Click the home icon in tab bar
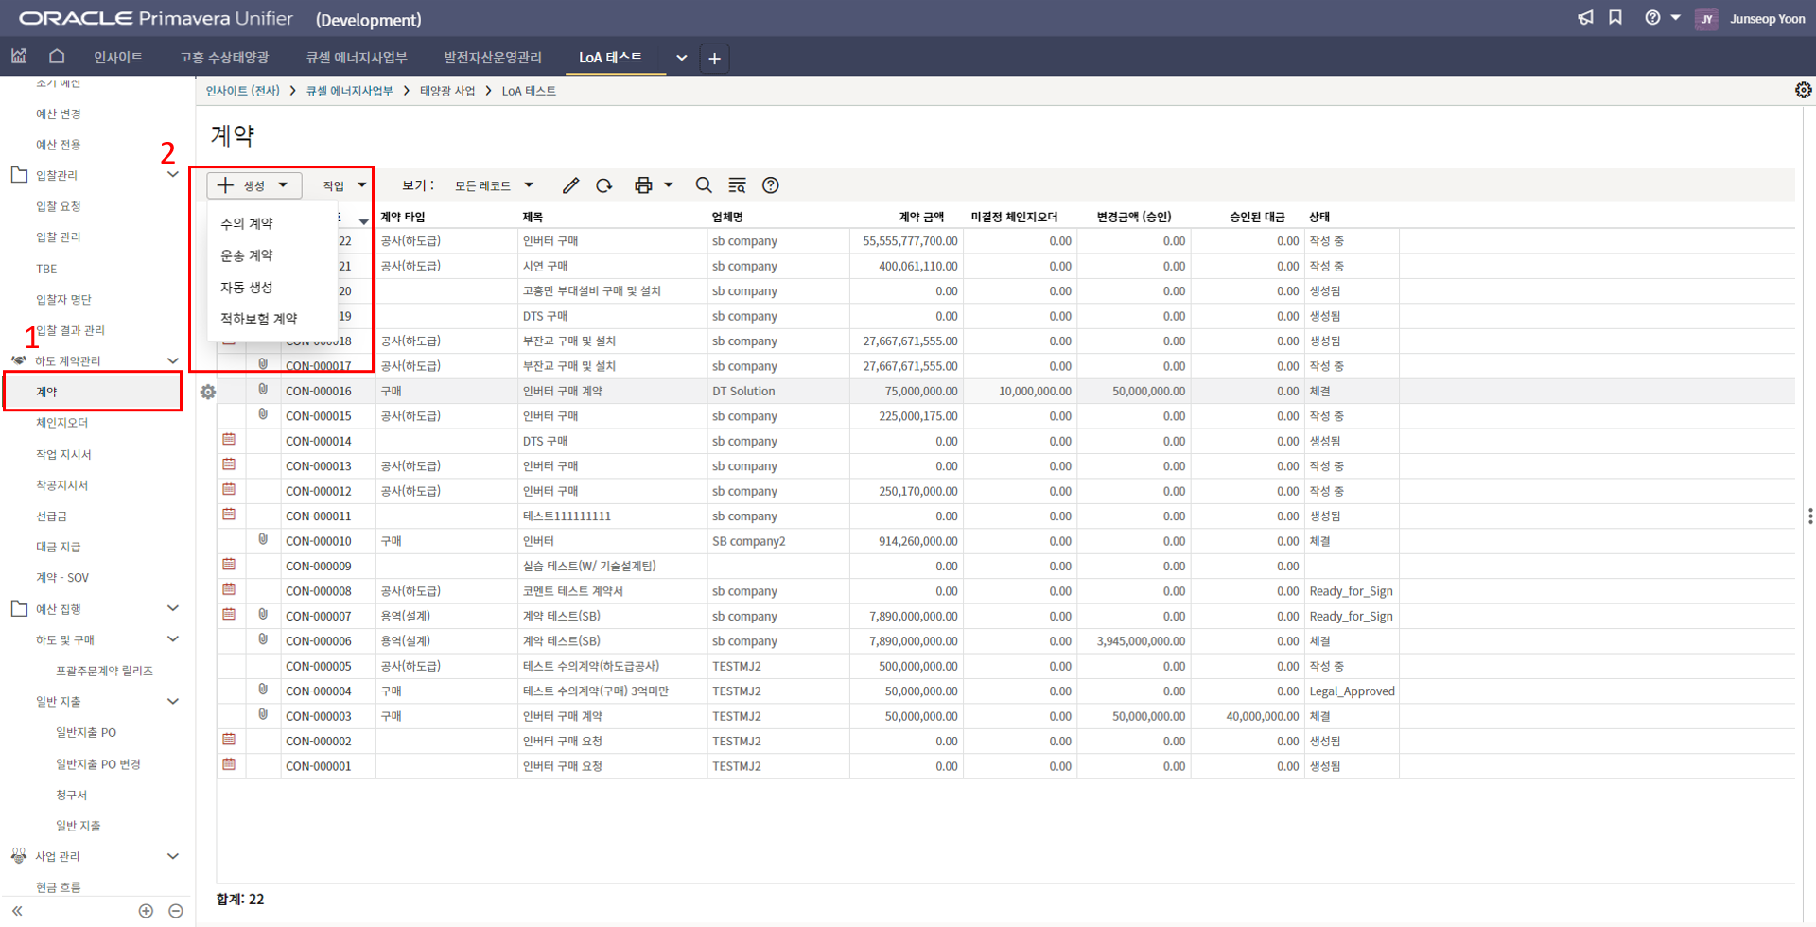 (x=57, y=57)
